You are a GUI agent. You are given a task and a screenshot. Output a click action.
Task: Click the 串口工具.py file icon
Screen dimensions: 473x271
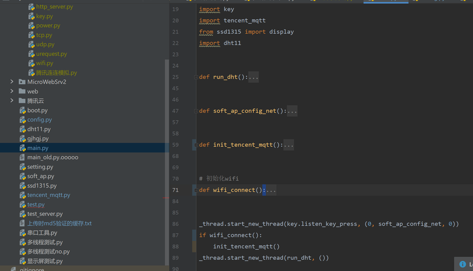(x=22, y=233)
